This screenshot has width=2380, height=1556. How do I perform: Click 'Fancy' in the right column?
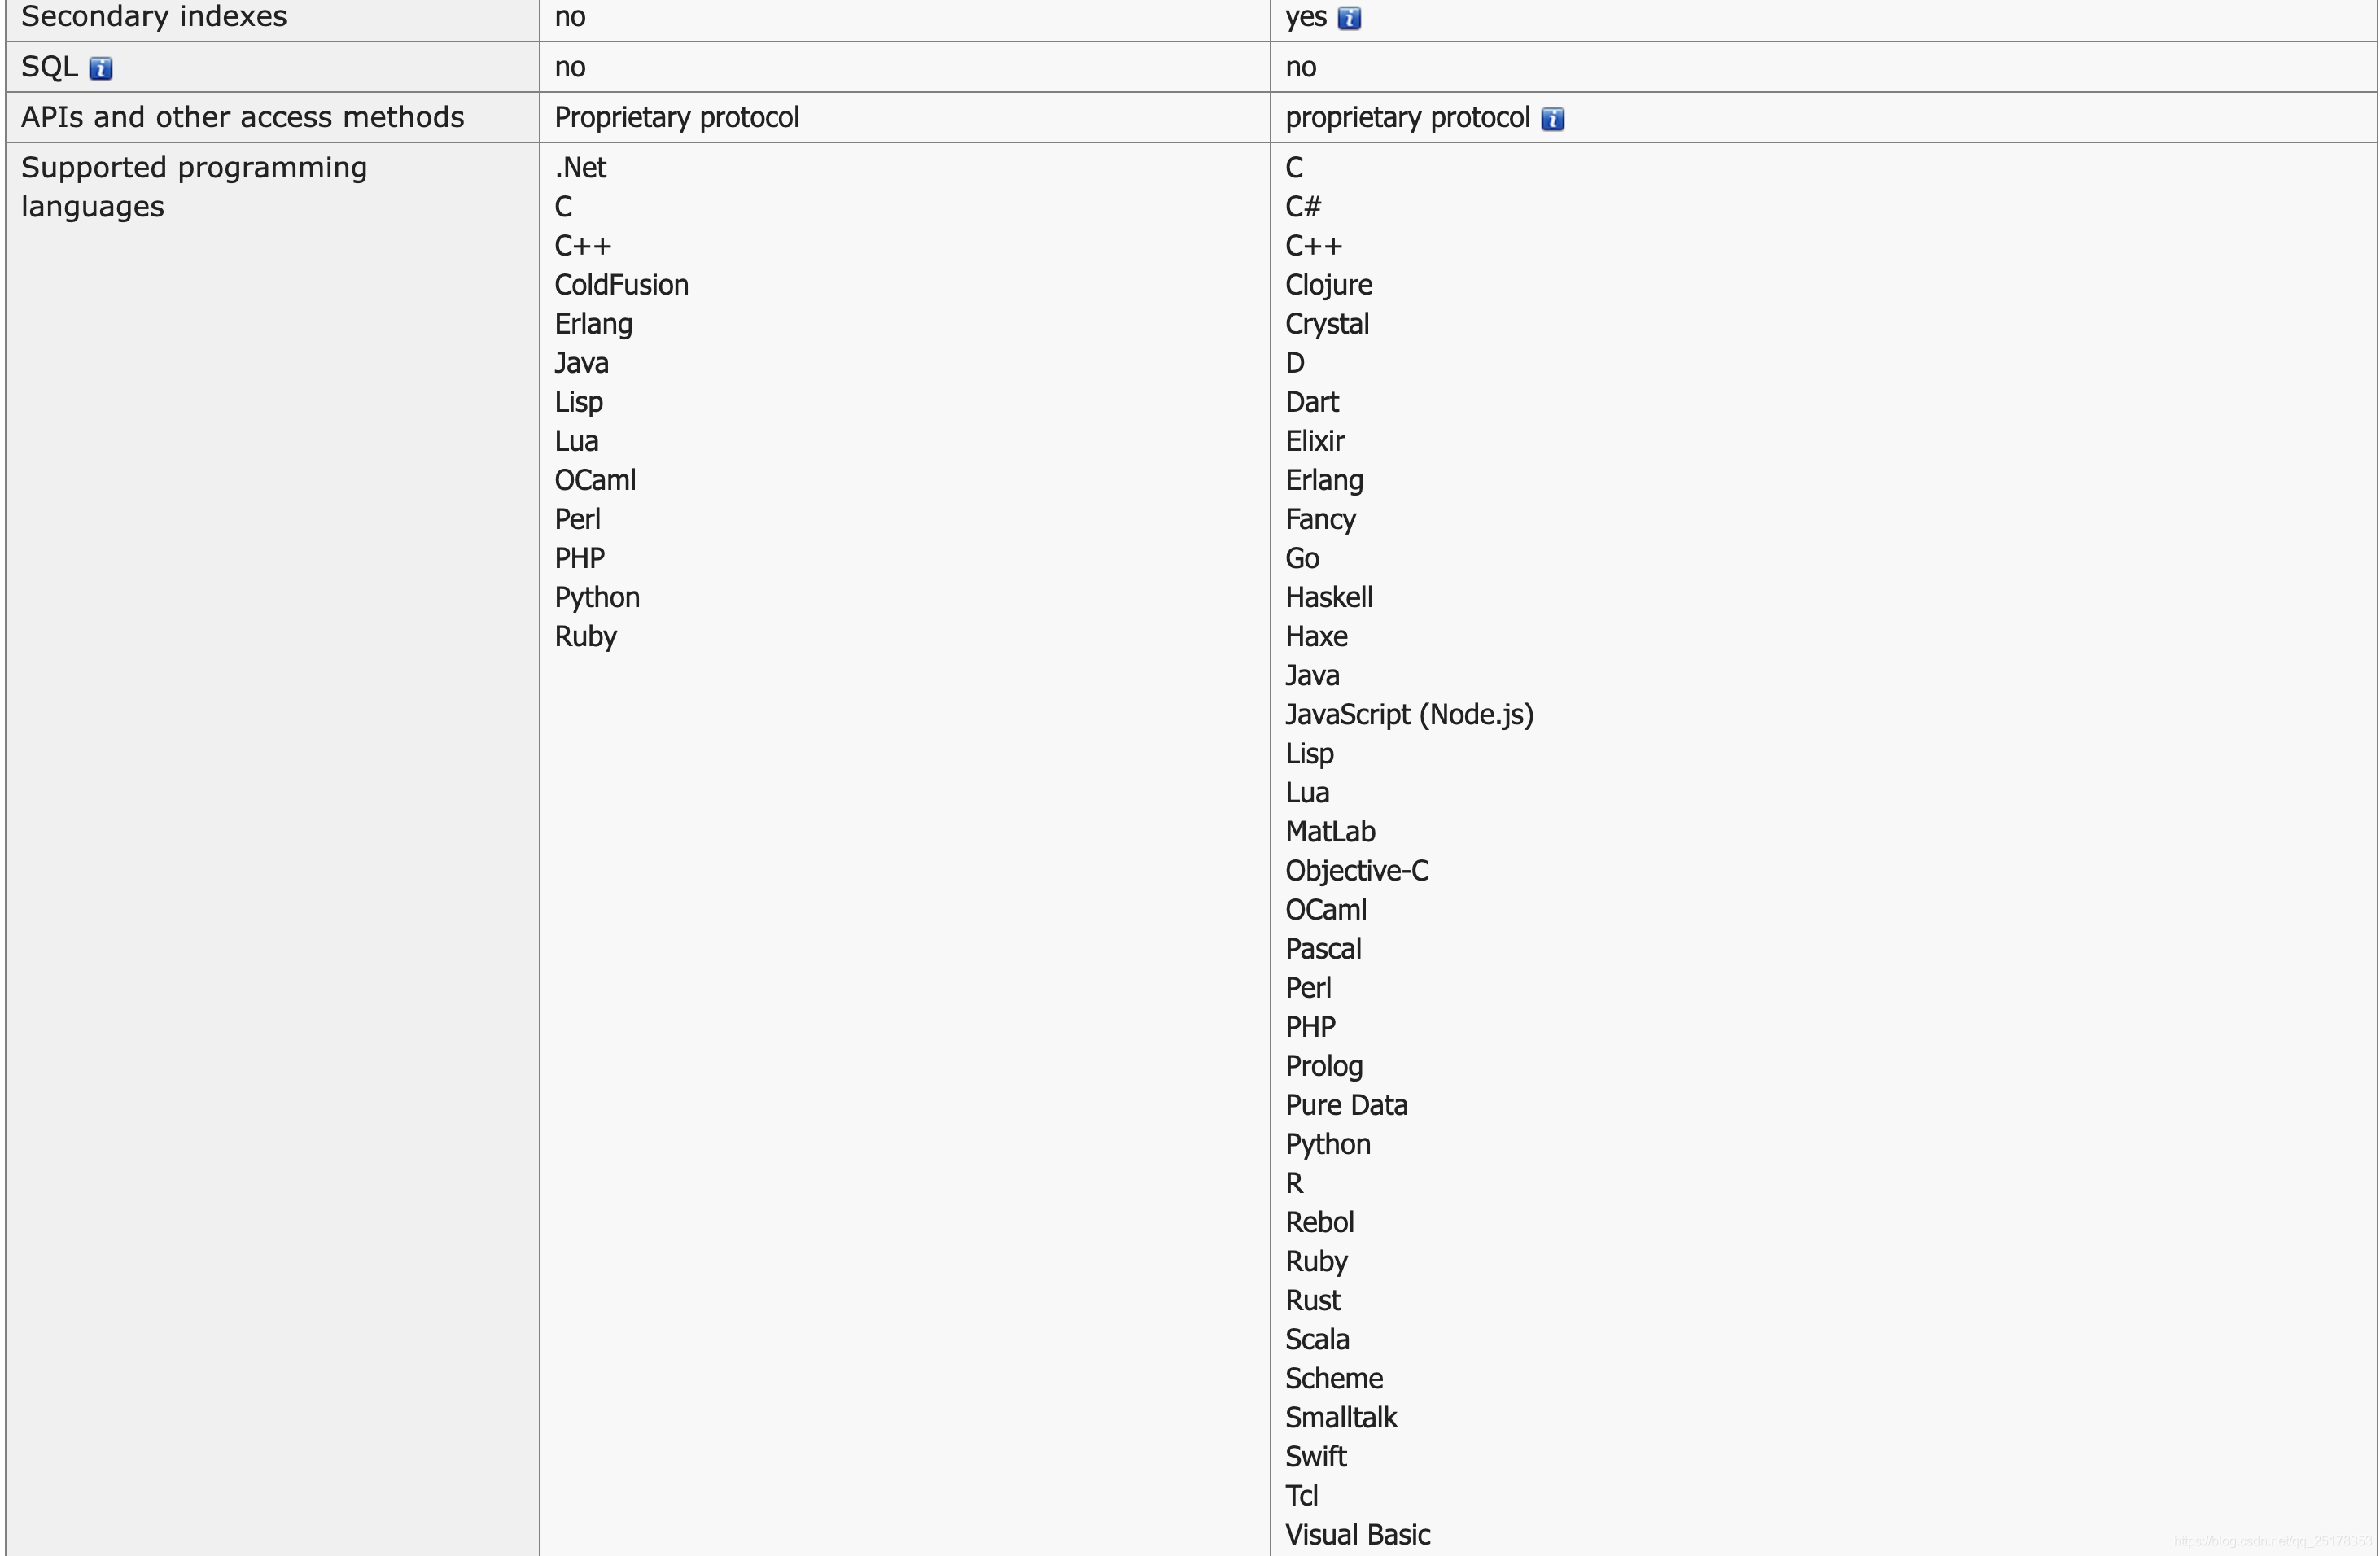click(1321, 520)
